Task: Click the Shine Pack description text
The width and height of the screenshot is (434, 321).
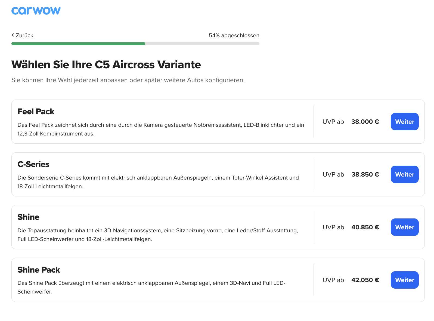Action: (x=151, y=287)
